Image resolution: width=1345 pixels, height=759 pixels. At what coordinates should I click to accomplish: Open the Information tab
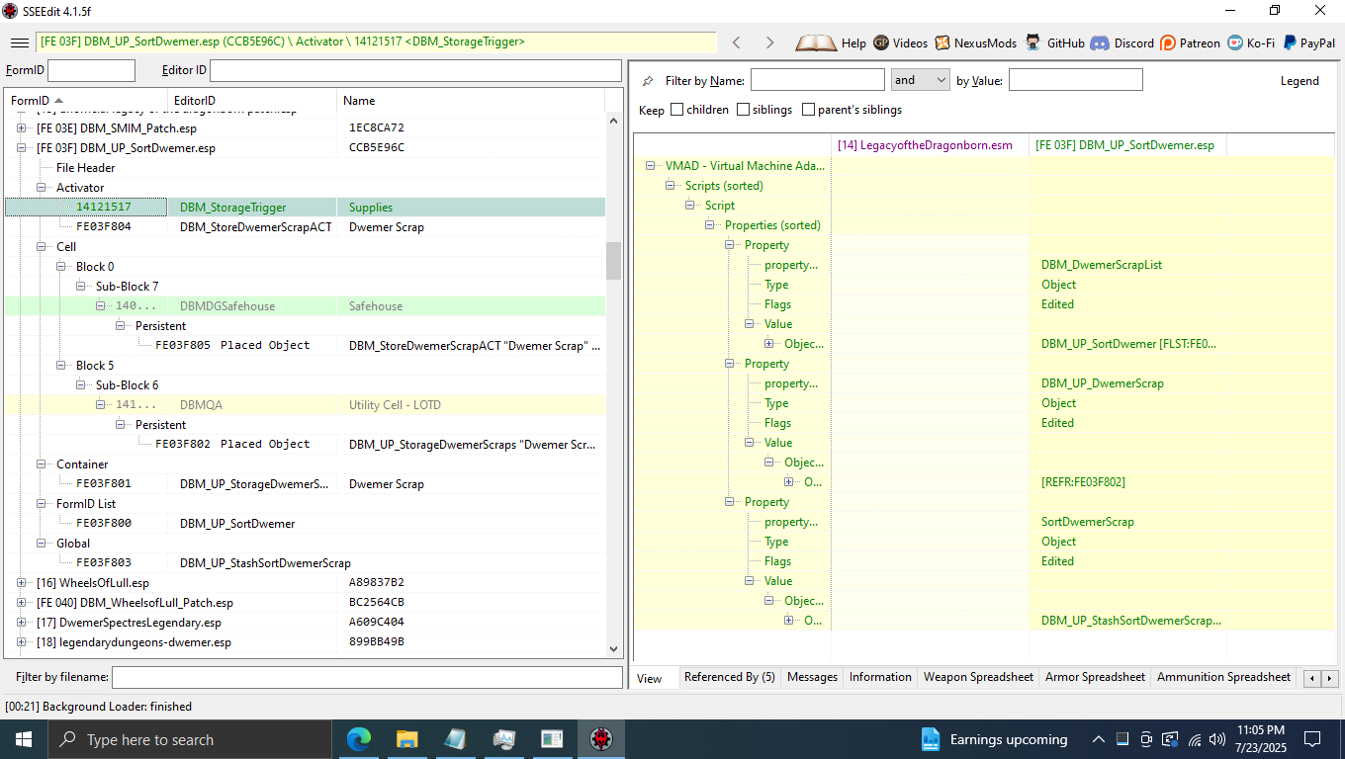click(x=880, y=677)
